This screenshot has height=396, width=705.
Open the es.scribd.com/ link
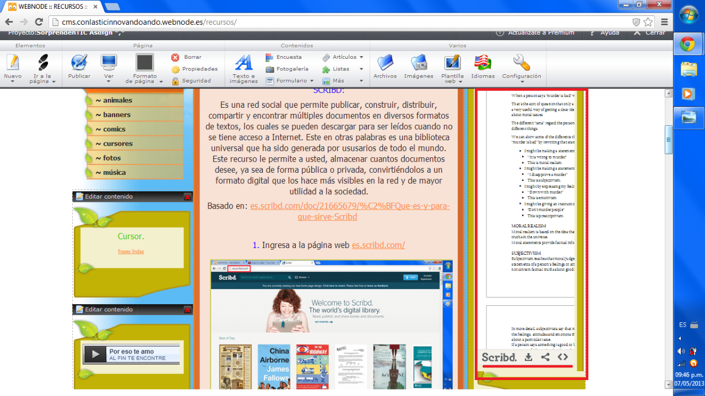(x=378, y=245)
